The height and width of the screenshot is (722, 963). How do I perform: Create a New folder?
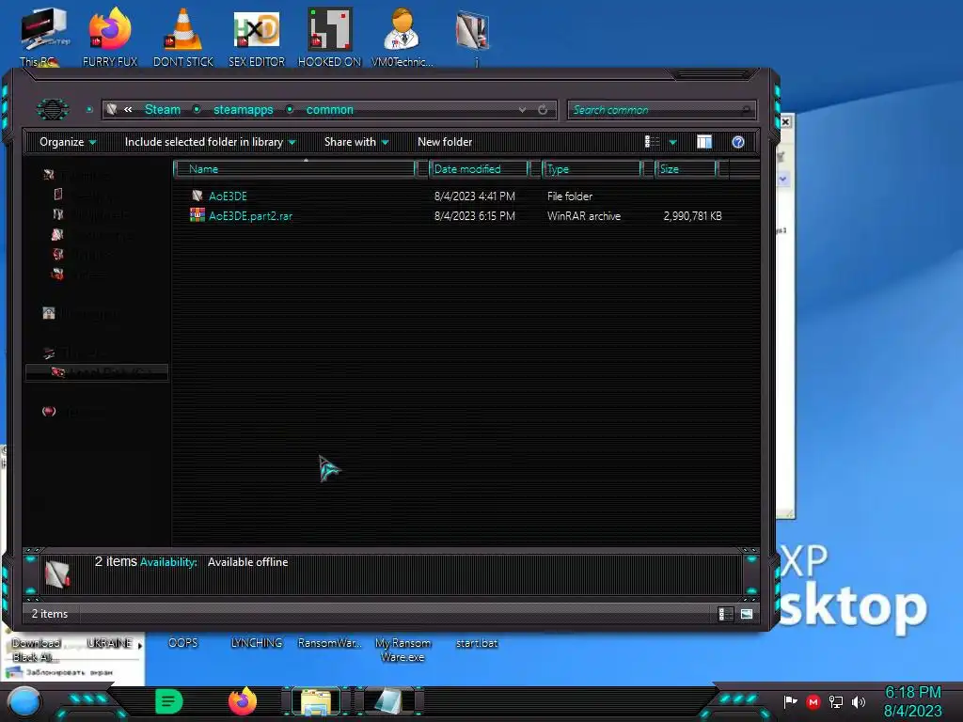pyautogui.click(x=445, y=142)
